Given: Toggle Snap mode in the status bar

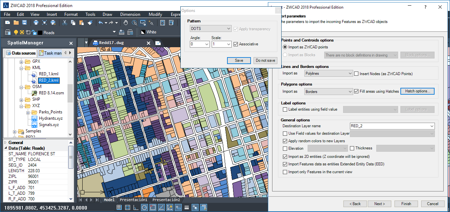Looking at the screenshot, I should [x=119, y=208].
